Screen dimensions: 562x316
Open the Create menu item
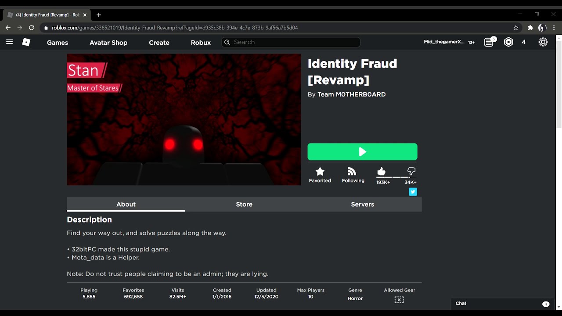point(159,43)
